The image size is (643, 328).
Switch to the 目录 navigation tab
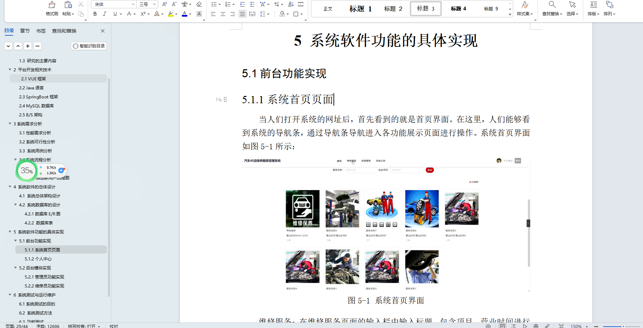click(9, 31)
